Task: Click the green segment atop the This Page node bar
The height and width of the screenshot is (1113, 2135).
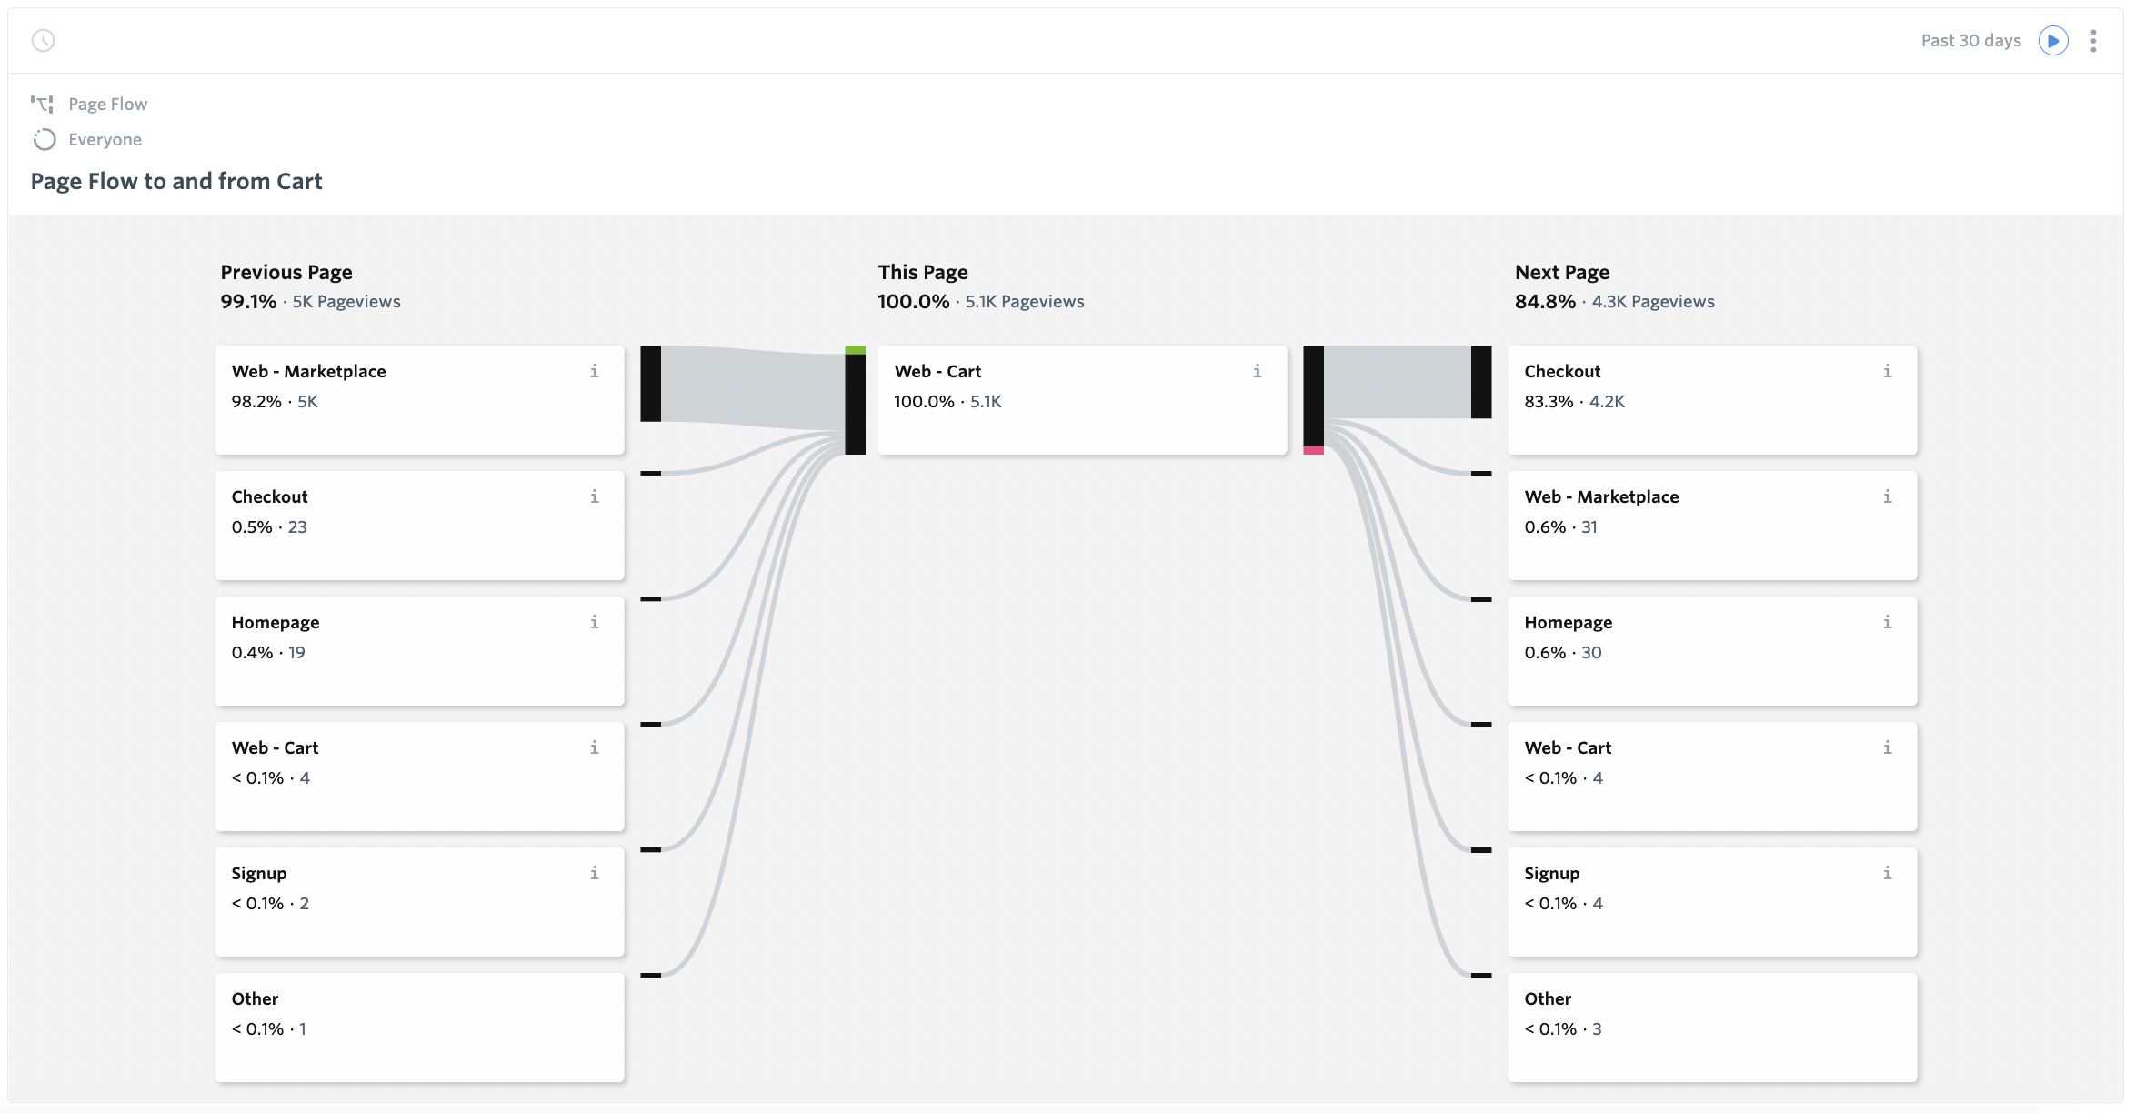Action: tap(856, 350)
